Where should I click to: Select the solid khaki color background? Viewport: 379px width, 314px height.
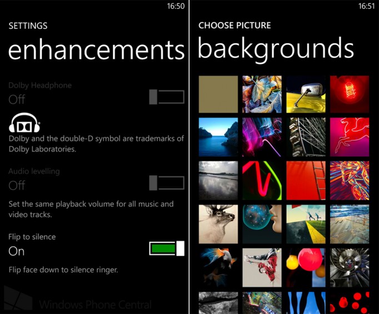(218, 94)
